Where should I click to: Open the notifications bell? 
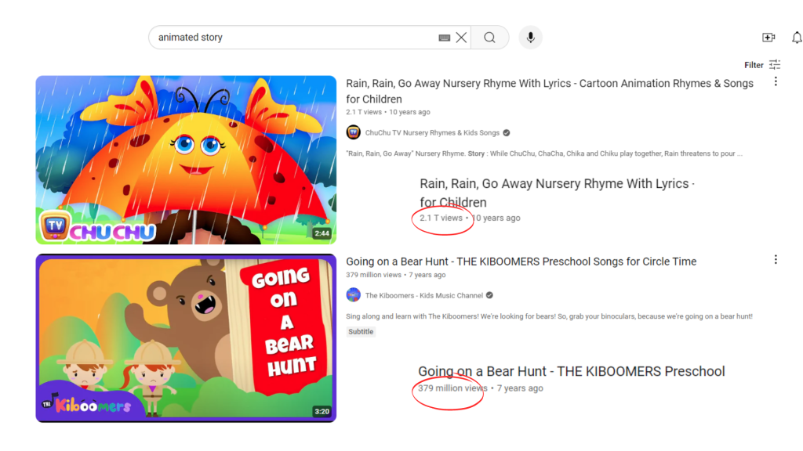[797, 38]
